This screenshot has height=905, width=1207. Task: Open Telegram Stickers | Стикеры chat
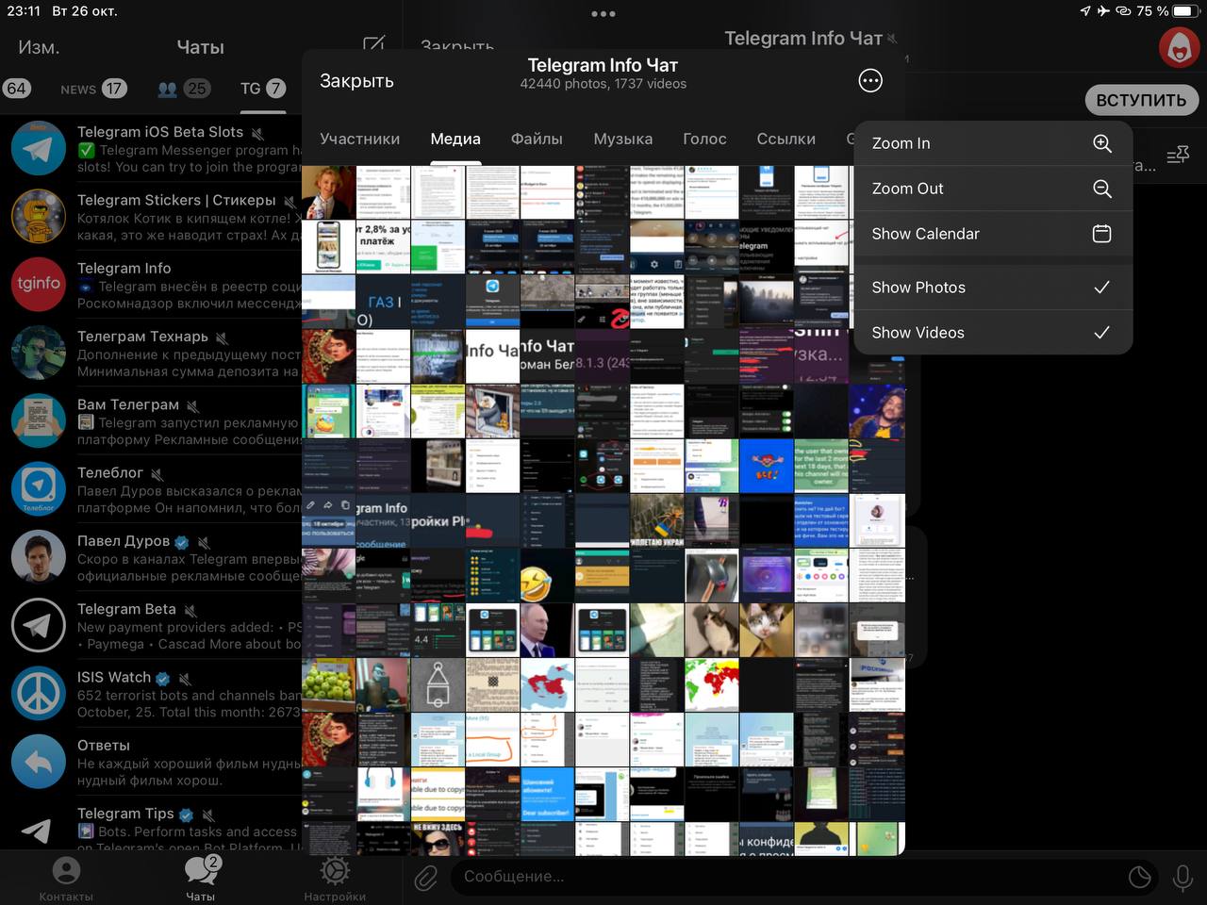[151, 217]
